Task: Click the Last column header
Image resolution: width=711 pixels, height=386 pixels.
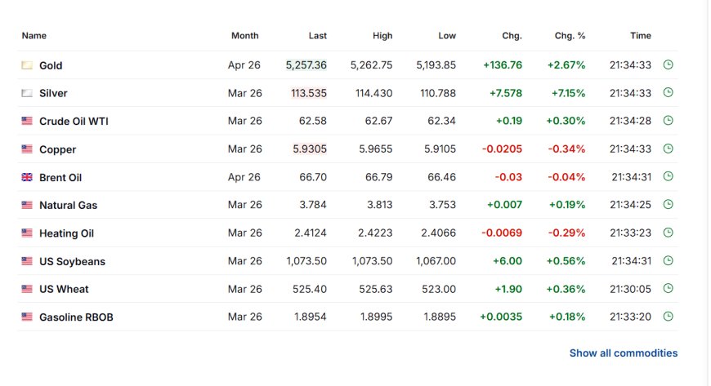Action: [x=317, y=35]
